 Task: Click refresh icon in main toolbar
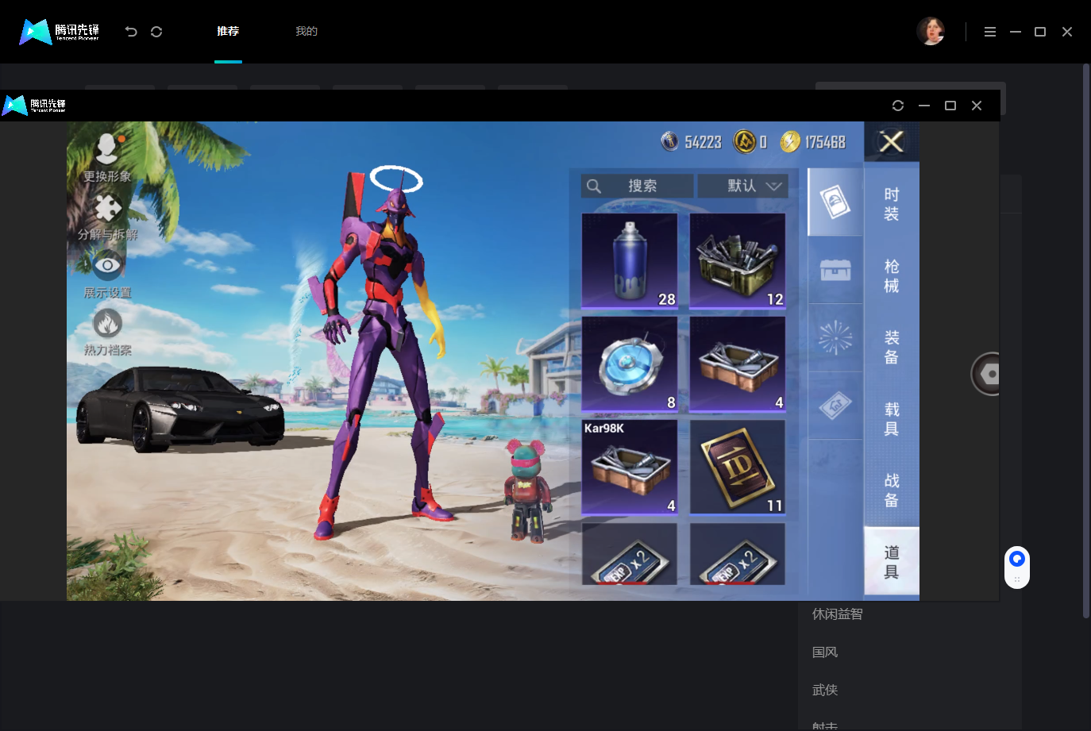point(156,32)
